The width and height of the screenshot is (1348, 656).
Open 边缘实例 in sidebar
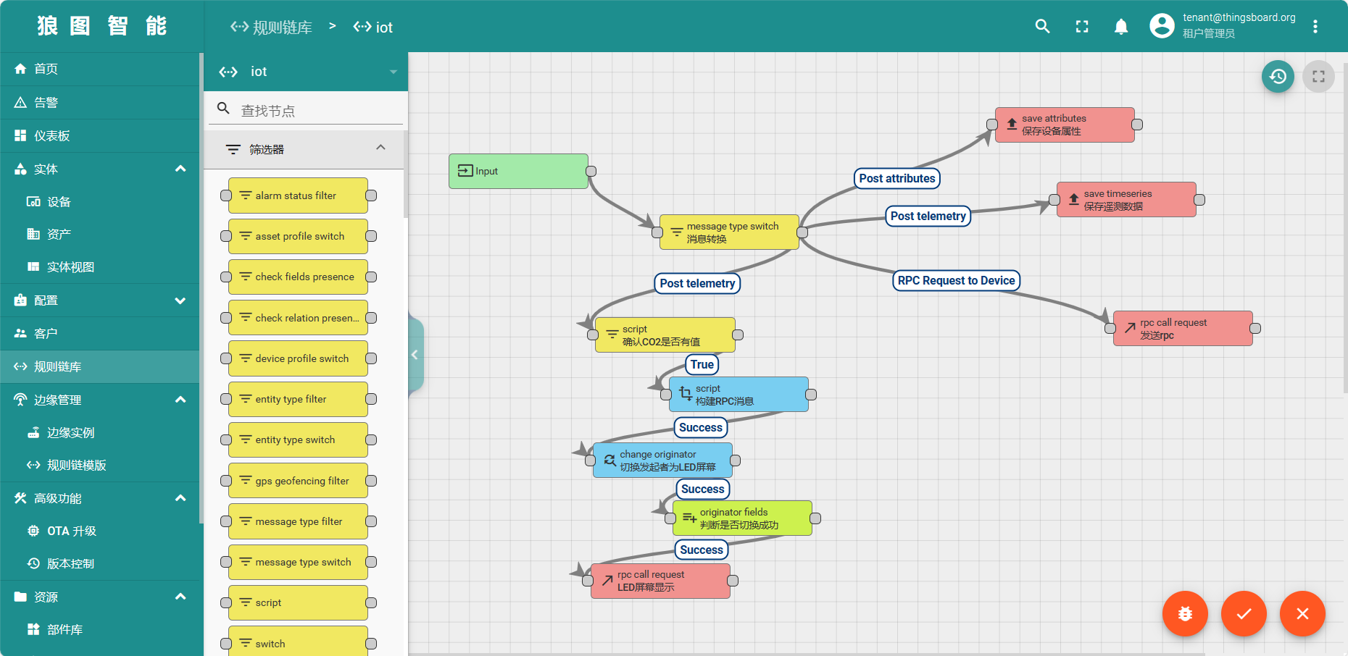100,432
